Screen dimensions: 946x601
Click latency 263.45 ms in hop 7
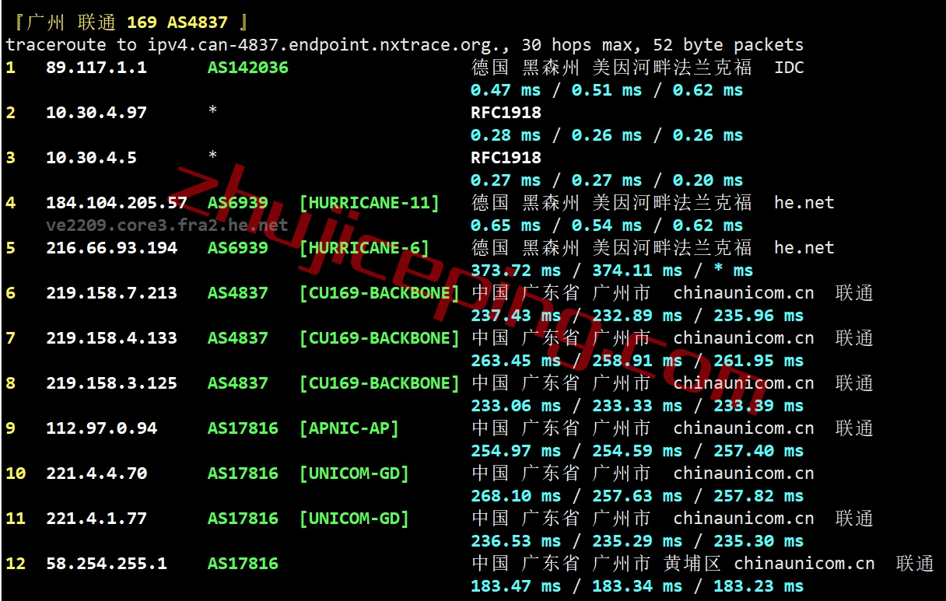[516, 361]
